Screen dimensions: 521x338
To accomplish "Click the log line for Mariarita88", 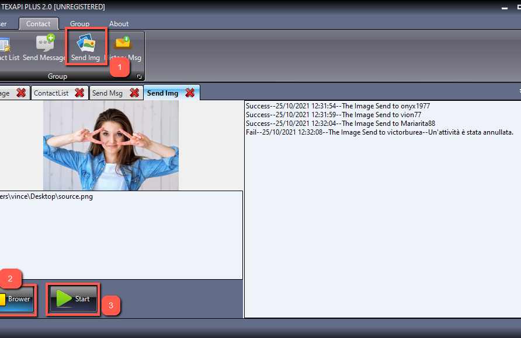I will click(341, 124).
